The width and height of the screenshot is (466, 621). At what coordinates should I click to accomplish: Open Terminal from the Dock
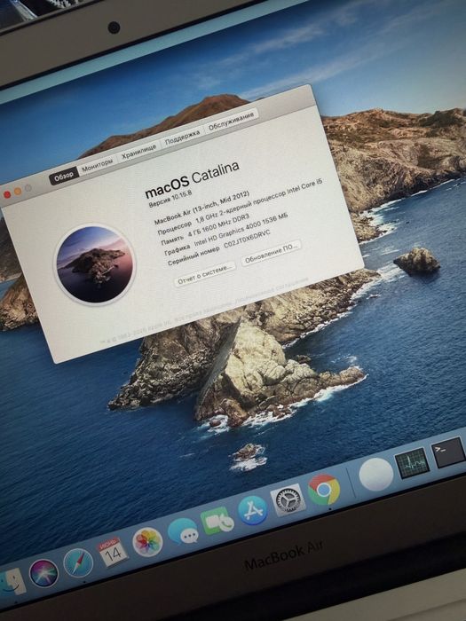click(448, 452)
